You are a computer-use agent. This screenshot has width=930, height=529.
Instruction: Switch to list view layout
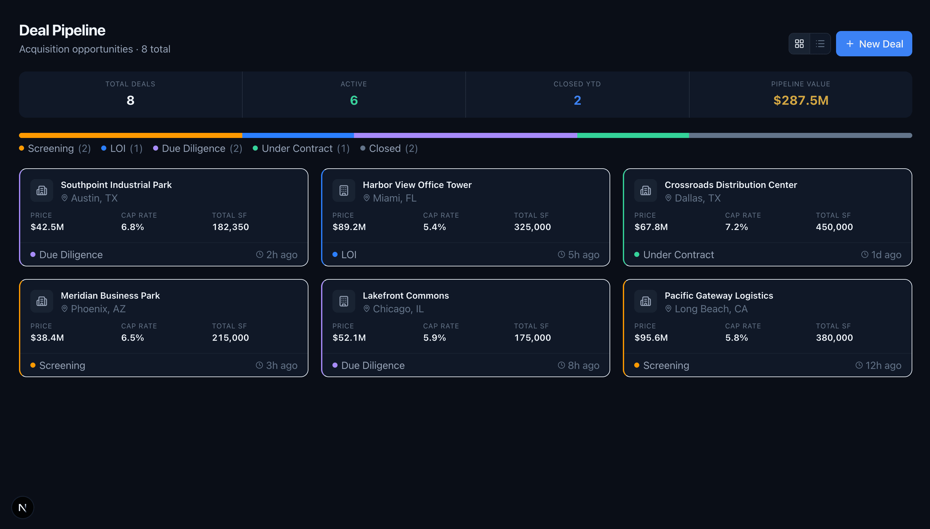820,44
